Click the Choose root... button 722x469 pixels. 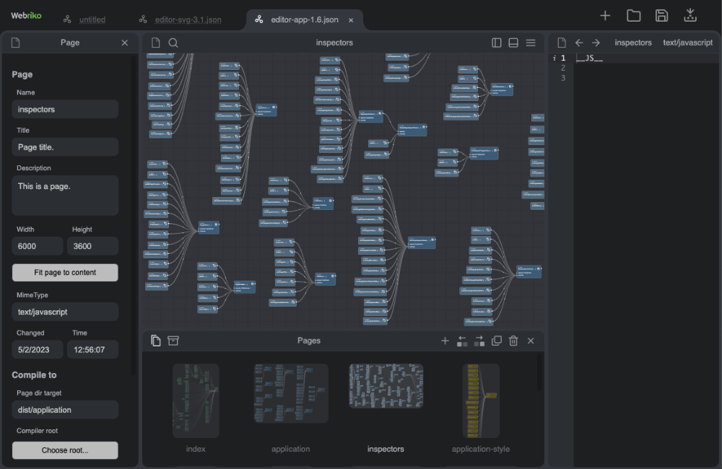tap(65, 450)
